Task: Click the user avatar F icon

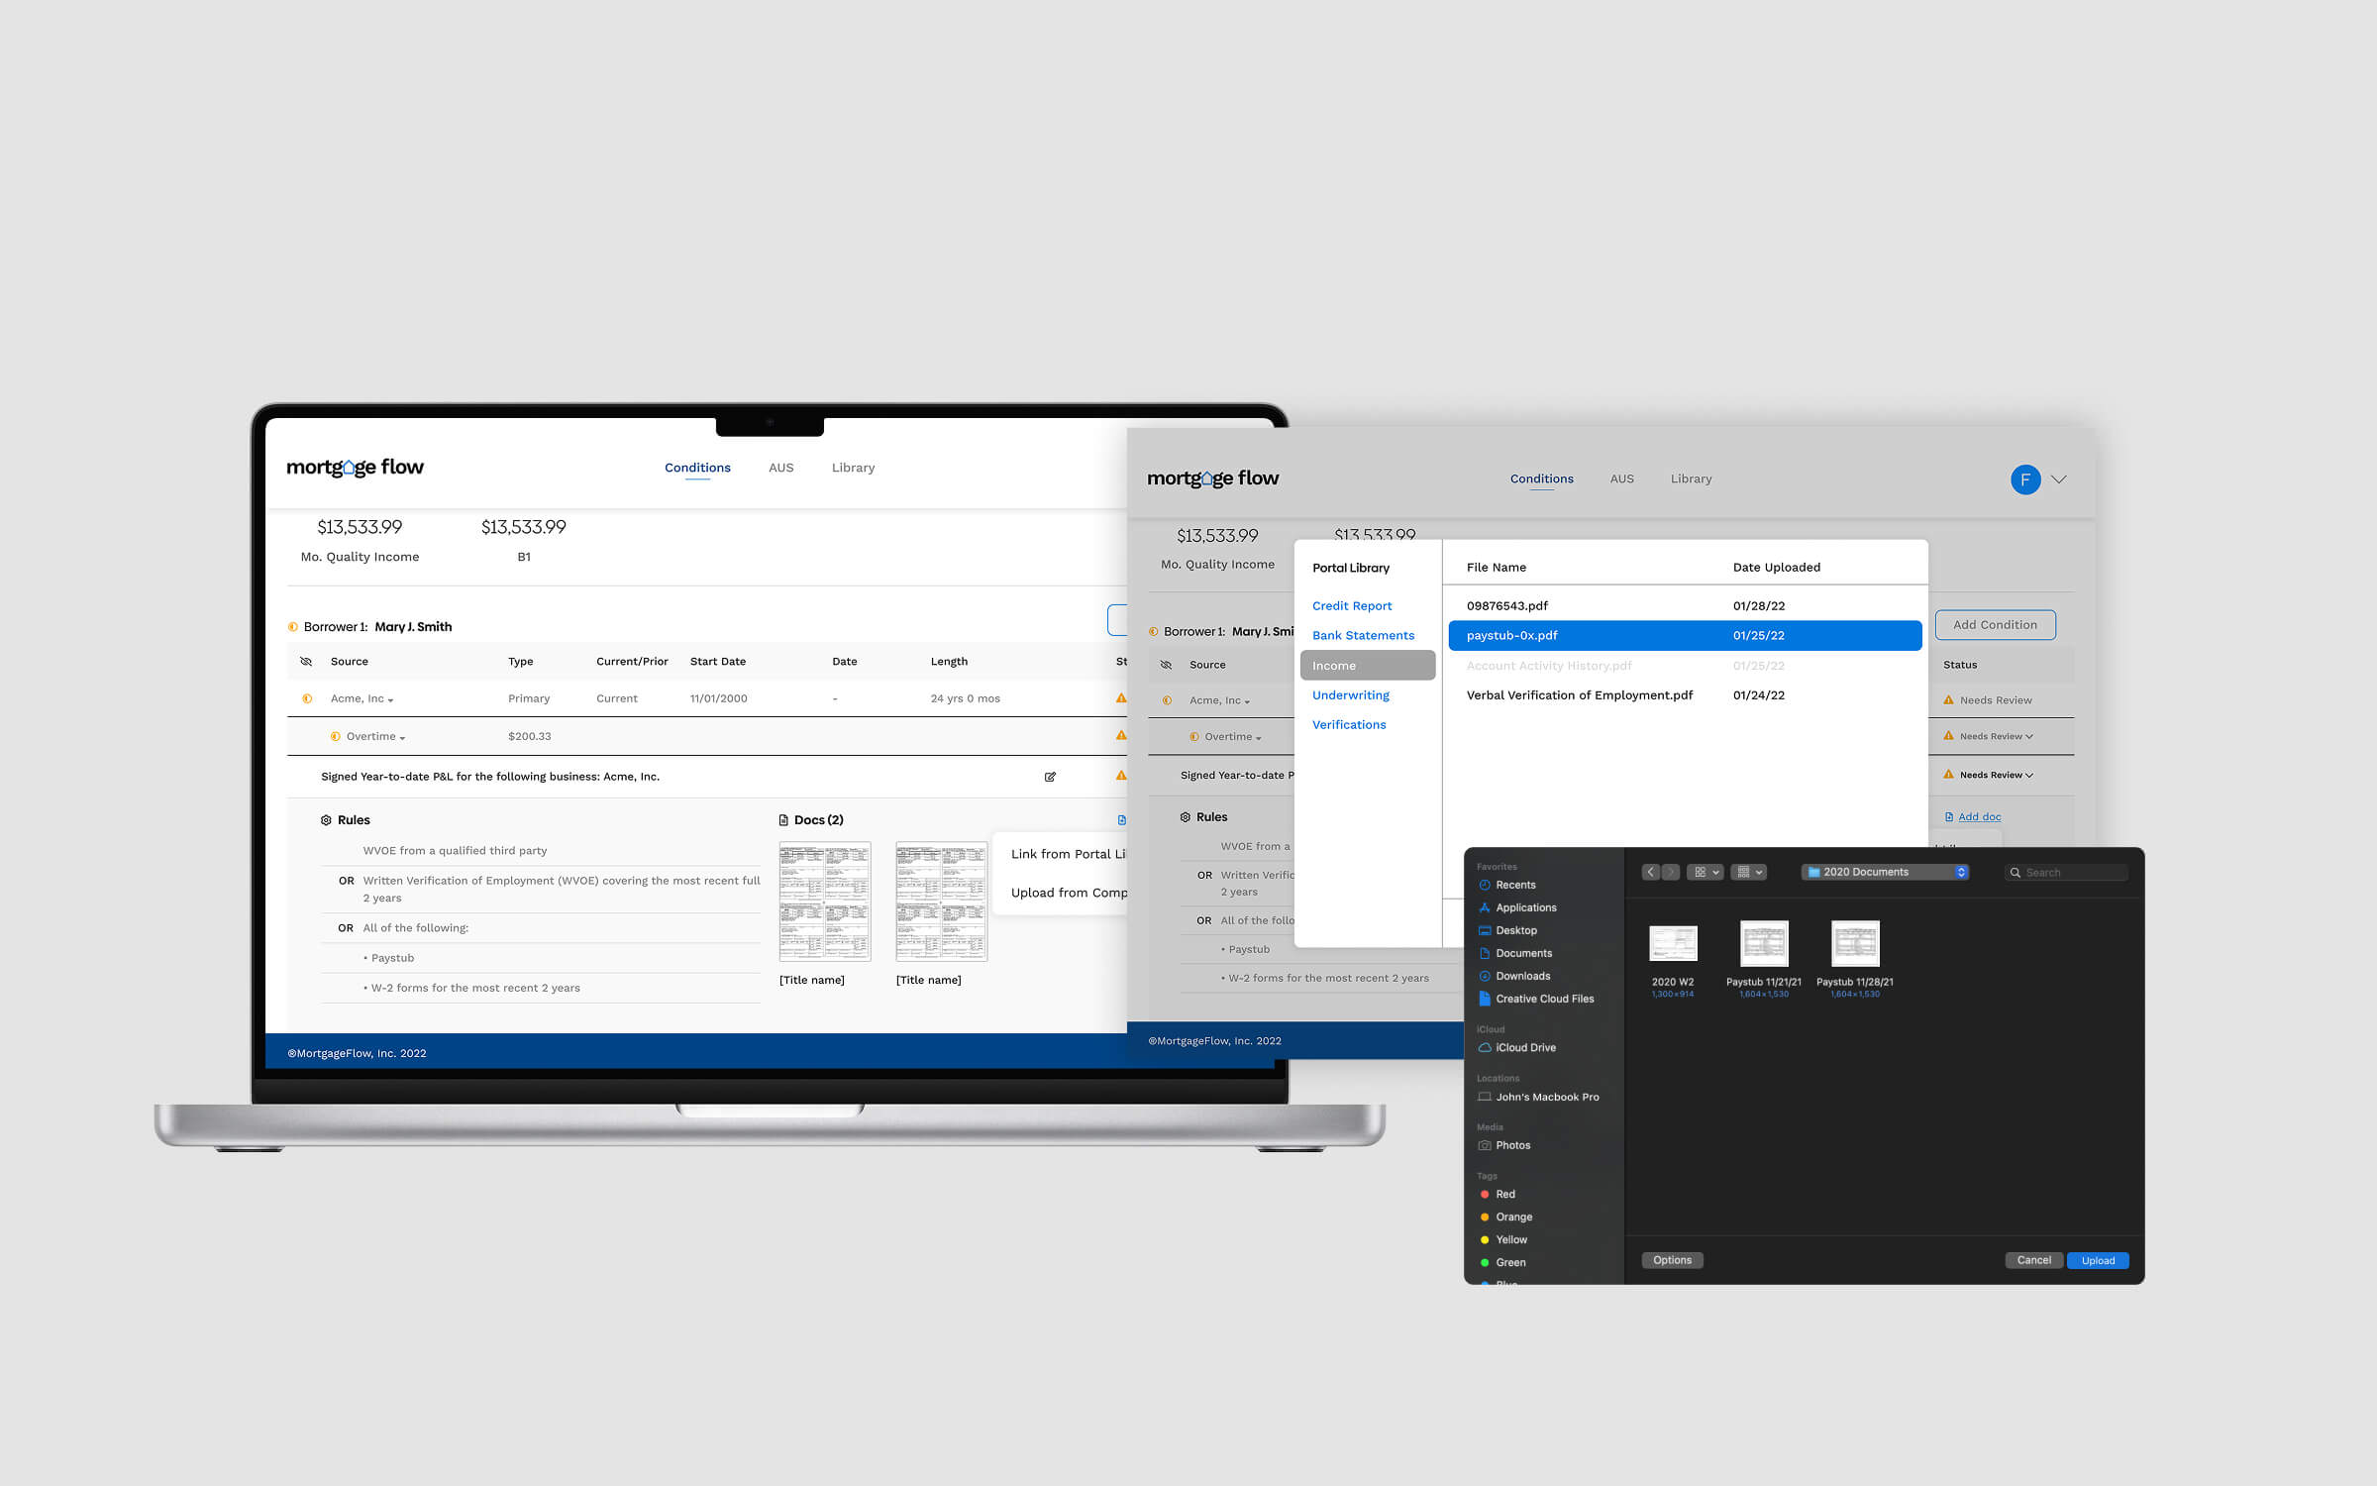Action: pyautogui.click(x=2024, y=479)
